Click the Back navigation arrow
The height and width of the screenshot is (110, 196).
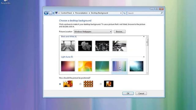pyautogui.click(x=46, y=13)
